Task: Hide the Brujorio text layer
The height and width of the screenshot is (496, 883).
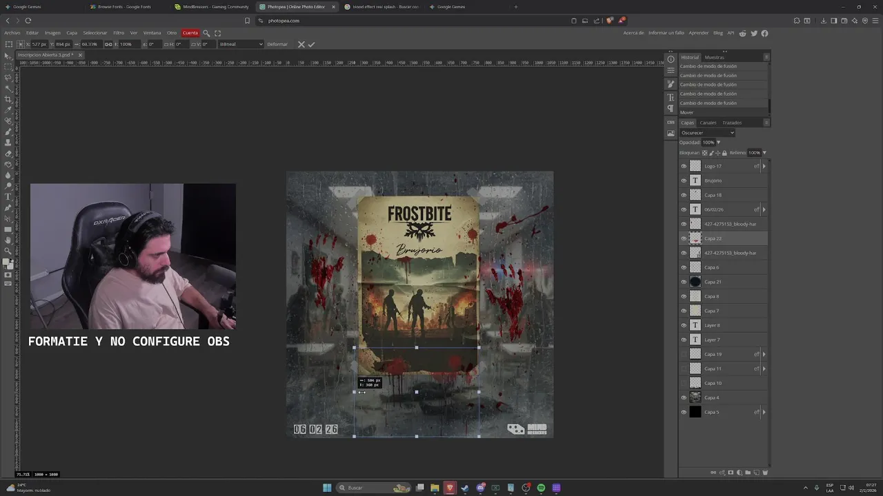Action: click(684, 180)
